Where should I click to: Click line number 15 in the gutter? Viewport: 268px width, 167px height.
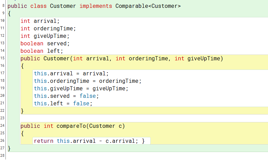click(x=2, y=58)
